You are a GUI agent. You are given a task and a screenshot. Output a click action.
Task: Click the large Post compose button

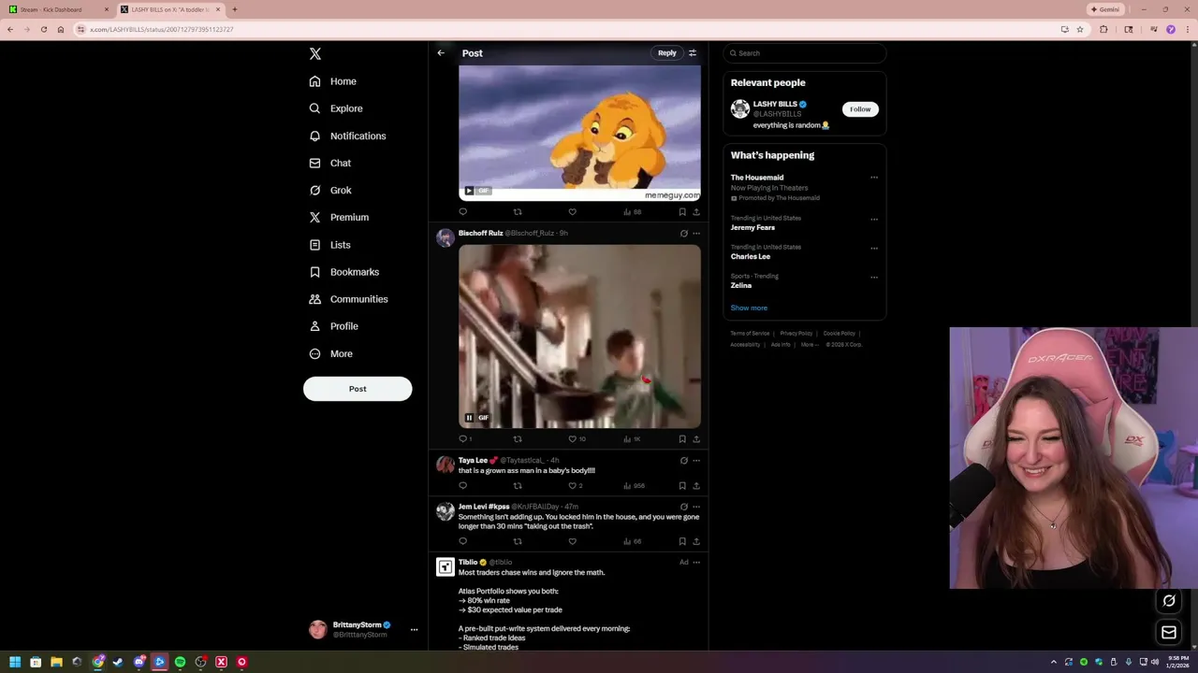point(358,389)
